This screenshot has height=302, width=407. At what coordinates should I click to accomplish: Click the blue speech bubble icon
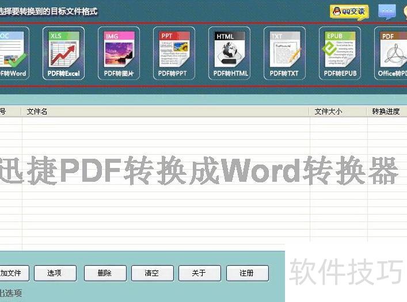click(387, 12)
